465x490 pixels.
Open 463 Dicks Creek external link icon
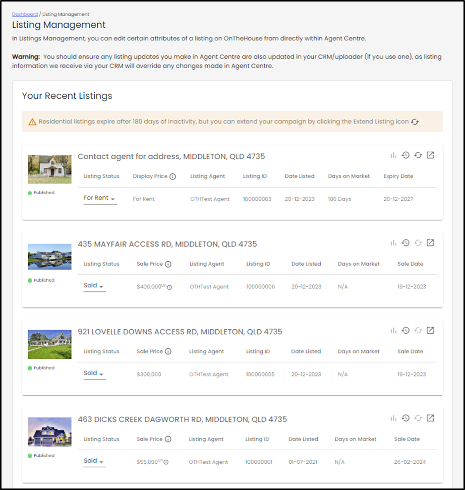pyautogui.click(x=430, y=418)
